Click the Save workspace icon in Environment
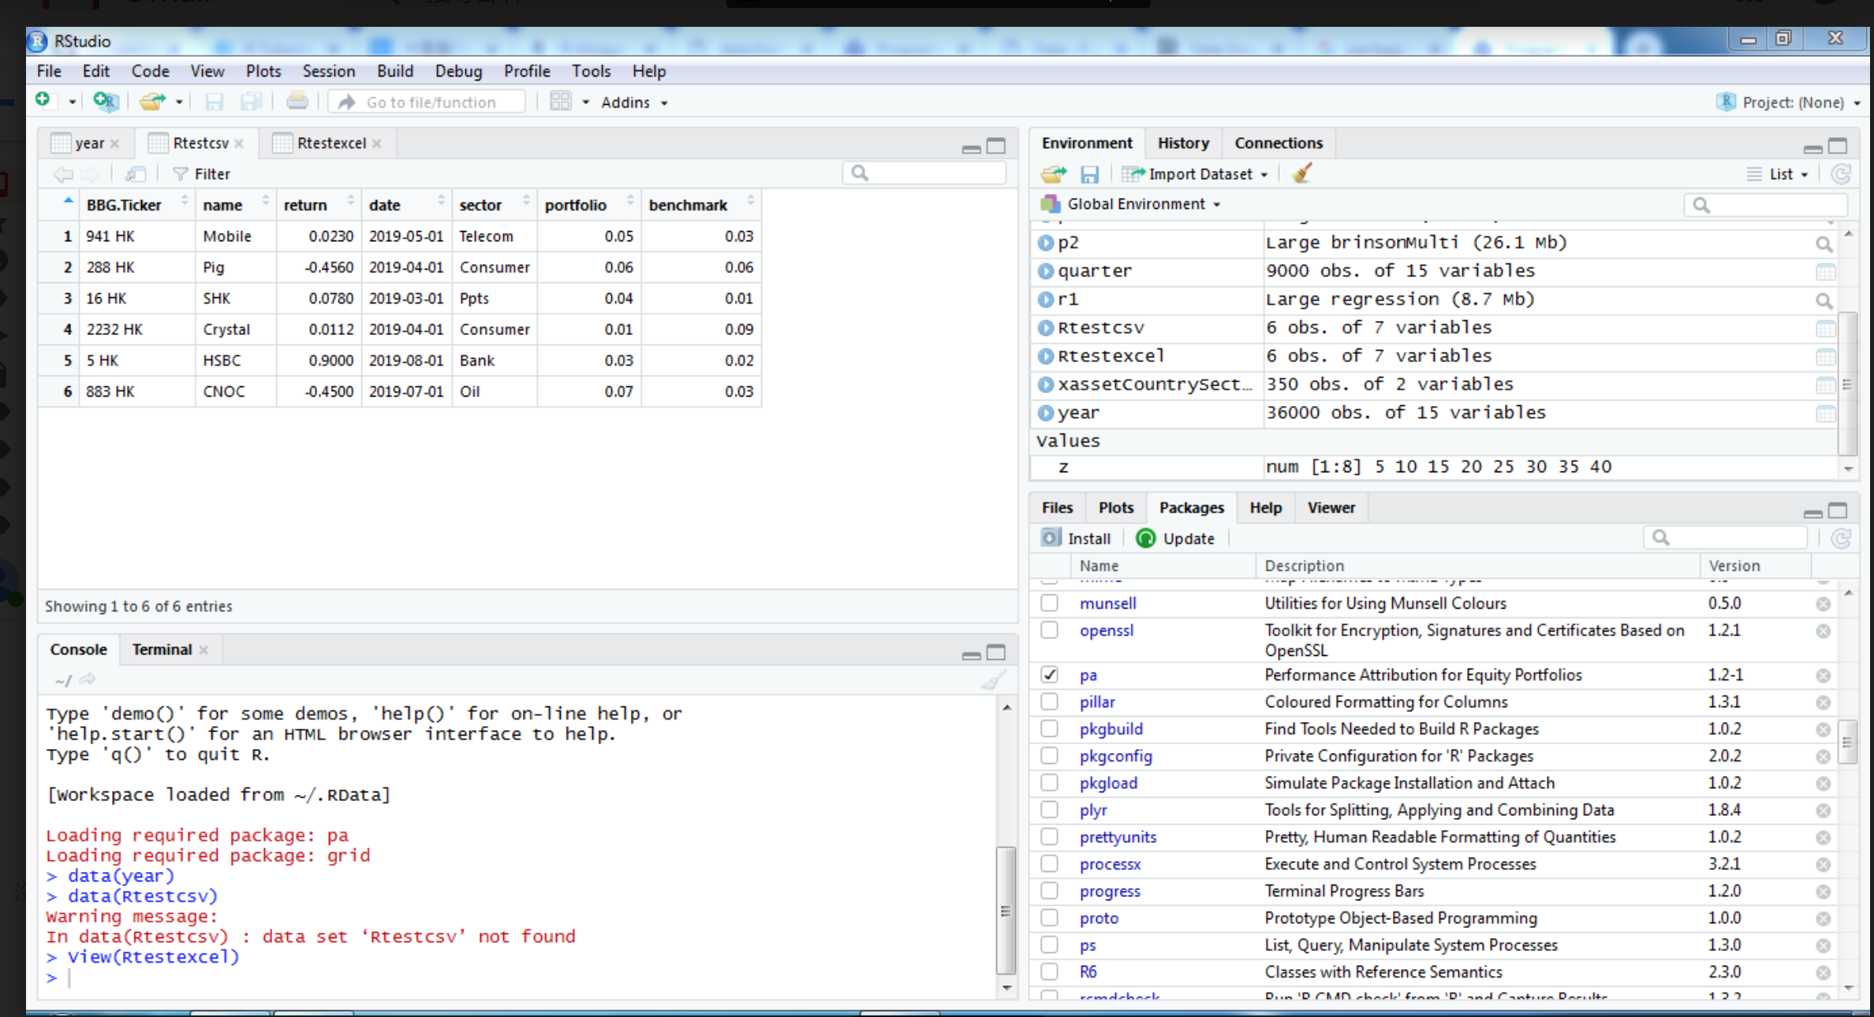 coord(1089,173)
